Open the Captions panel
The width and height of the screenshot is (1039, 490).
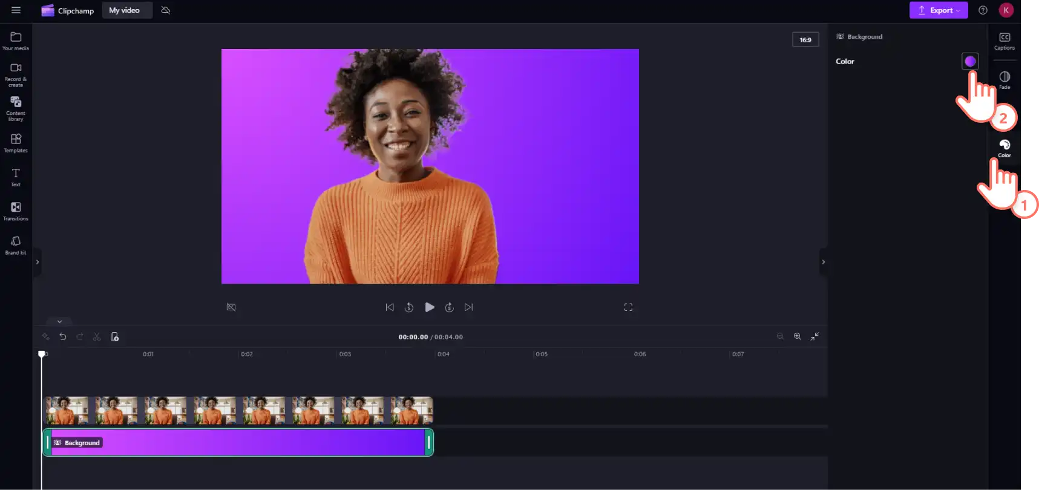(x=1005, y=41)
